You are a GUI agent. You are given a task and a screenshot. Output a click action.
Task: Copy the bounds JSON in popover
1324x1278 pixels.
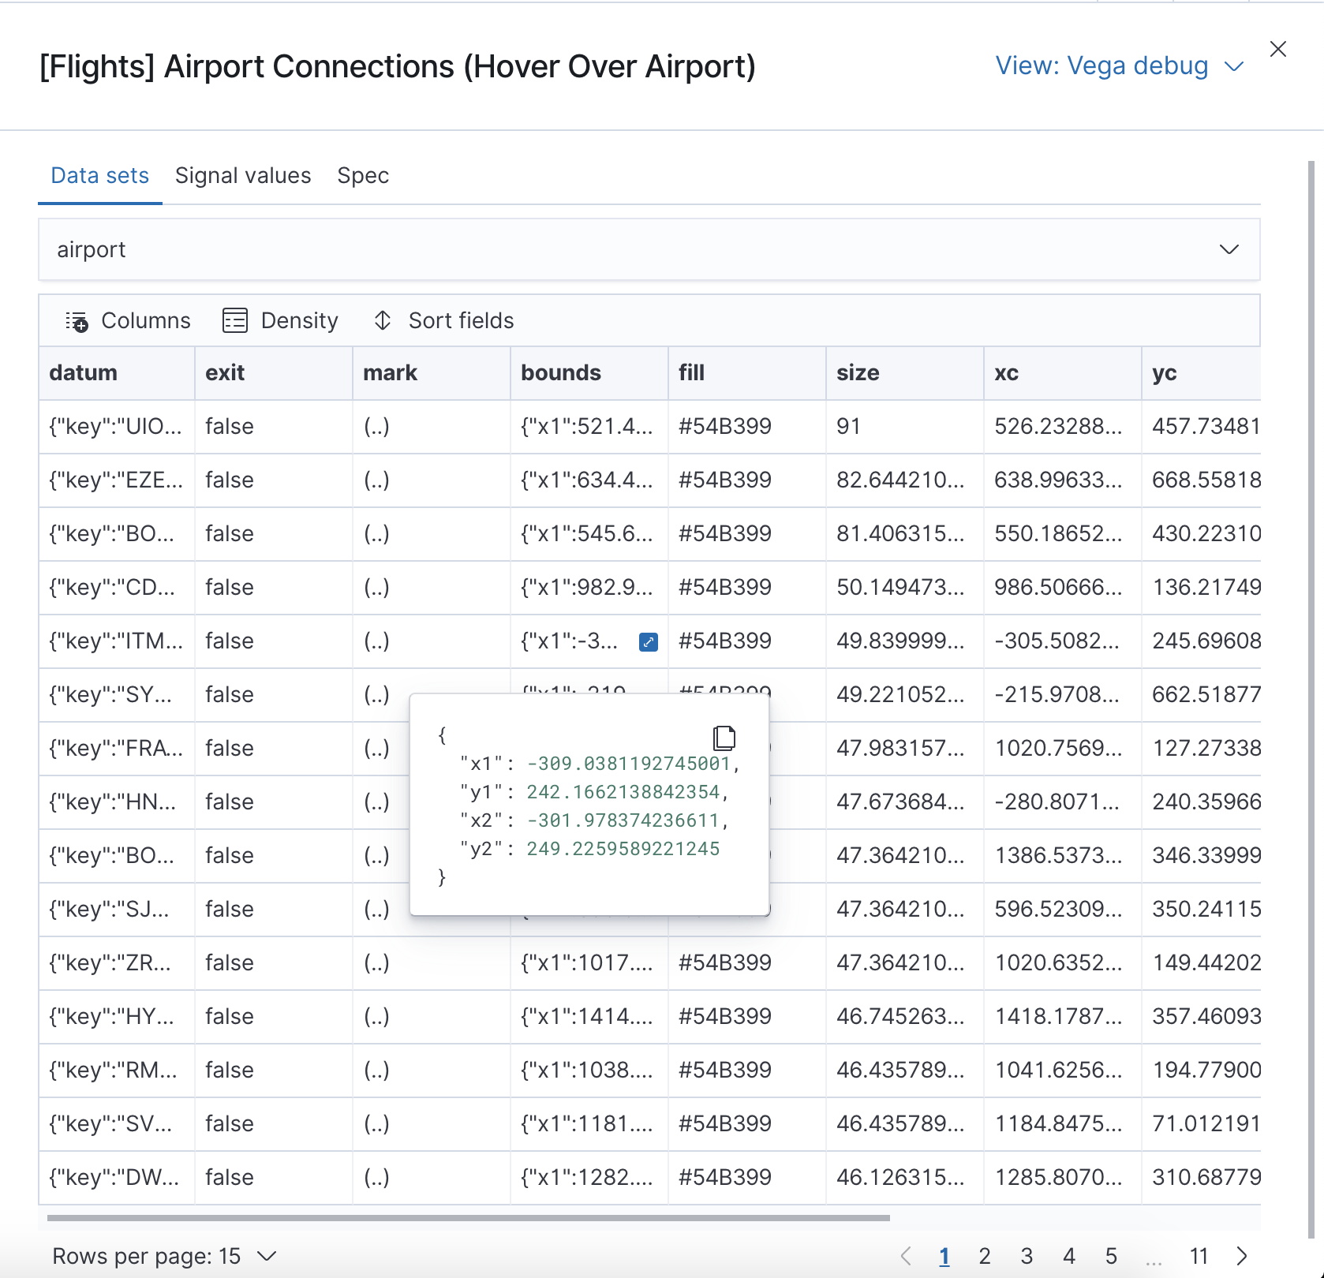(724, 738)
